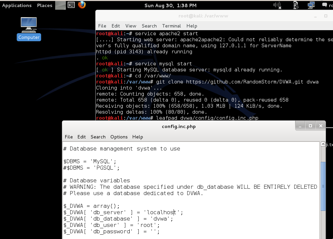Screen dimensions: 333x239
Task: Open the Search menu in Leafpad
Action: (98, 137)
